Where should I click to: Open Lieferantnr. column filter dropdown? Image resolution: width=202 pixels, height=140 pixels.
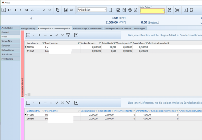(44, 111)
